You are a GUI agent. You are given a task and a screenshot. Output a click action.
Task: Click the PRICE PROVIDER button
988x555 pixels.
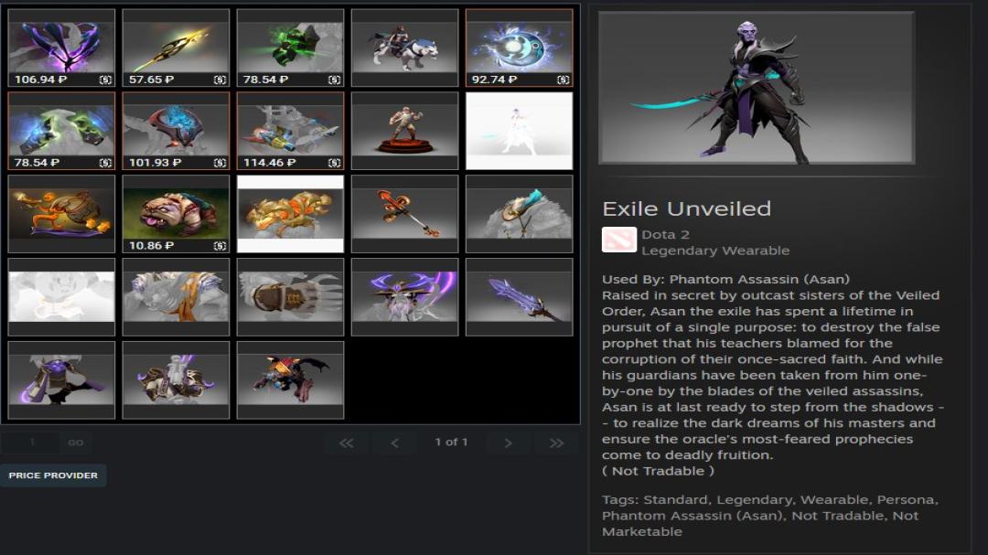click(x=53, y=475)
